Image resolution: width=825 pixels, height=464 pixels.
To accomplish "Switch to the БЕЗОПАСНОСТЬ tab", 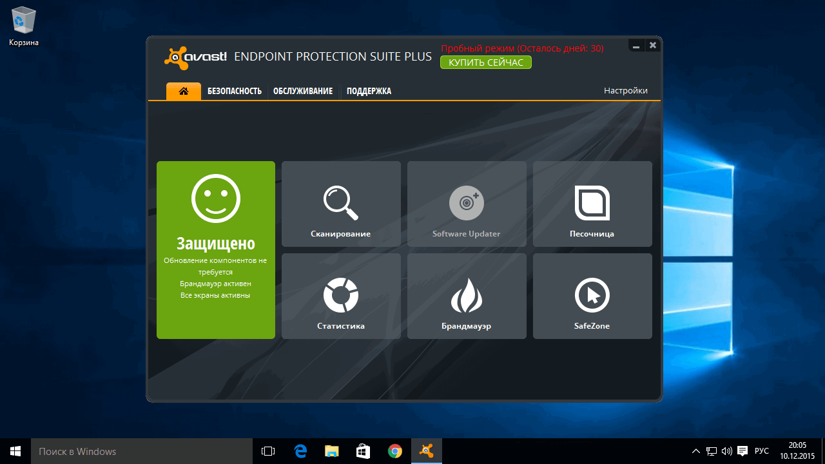I will click(x=235, y=91).
